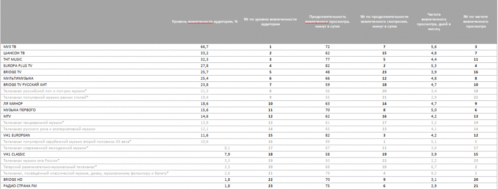Click the 'Уровень вовлеченности аудитории, %' column header
This screenshot has height=189, width=498.
point(205,22)
